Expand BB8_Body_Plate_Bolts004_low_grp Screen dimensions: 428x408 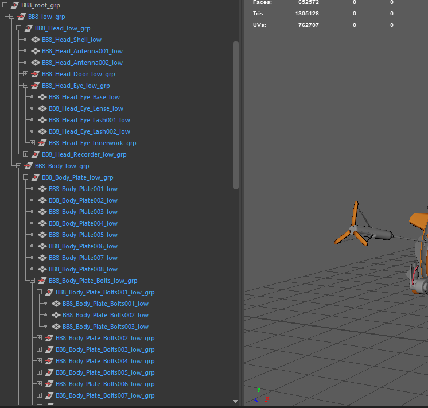(x=39, y=360)
